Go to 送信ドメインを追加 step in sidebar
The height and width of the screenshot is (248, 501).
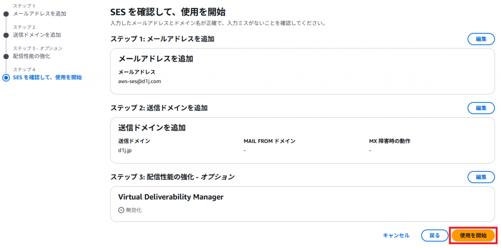click(x=37, y=35)
